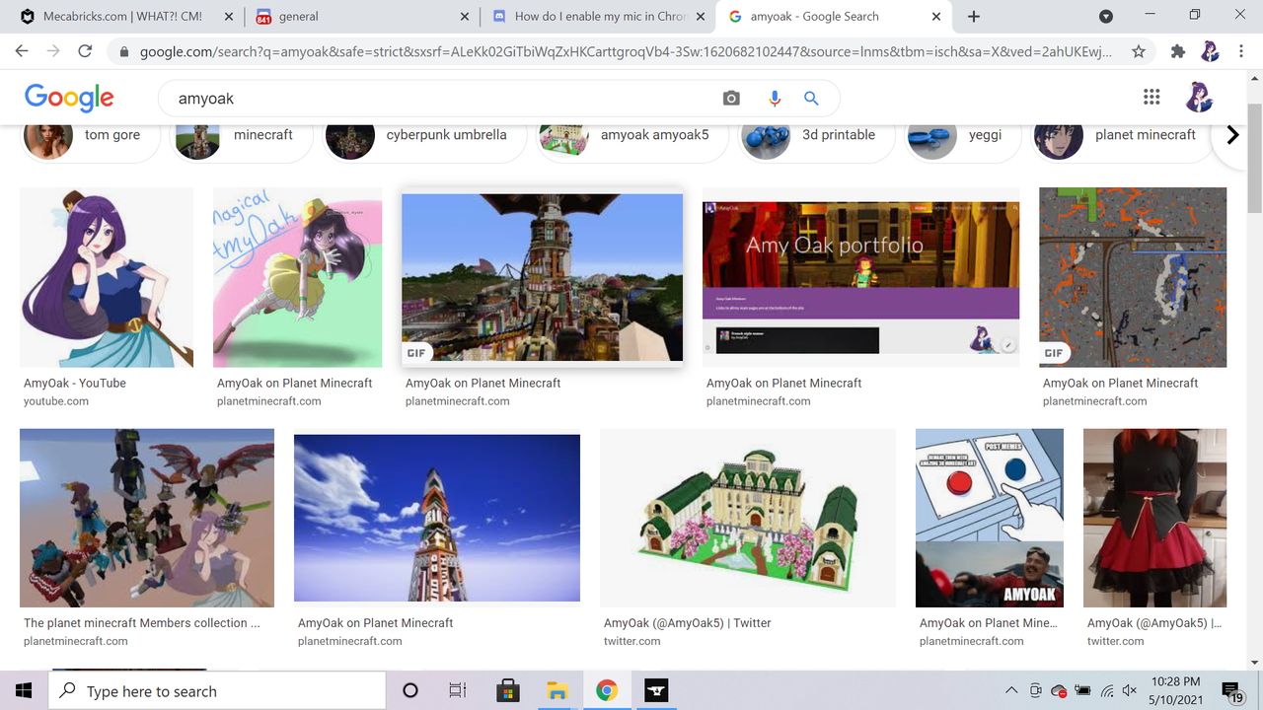The width and height of the screenshot is (1263, 710).
Task: Open the gray map GIF thumbnail
Action: pyautogui.click(x=1133, y=277)
